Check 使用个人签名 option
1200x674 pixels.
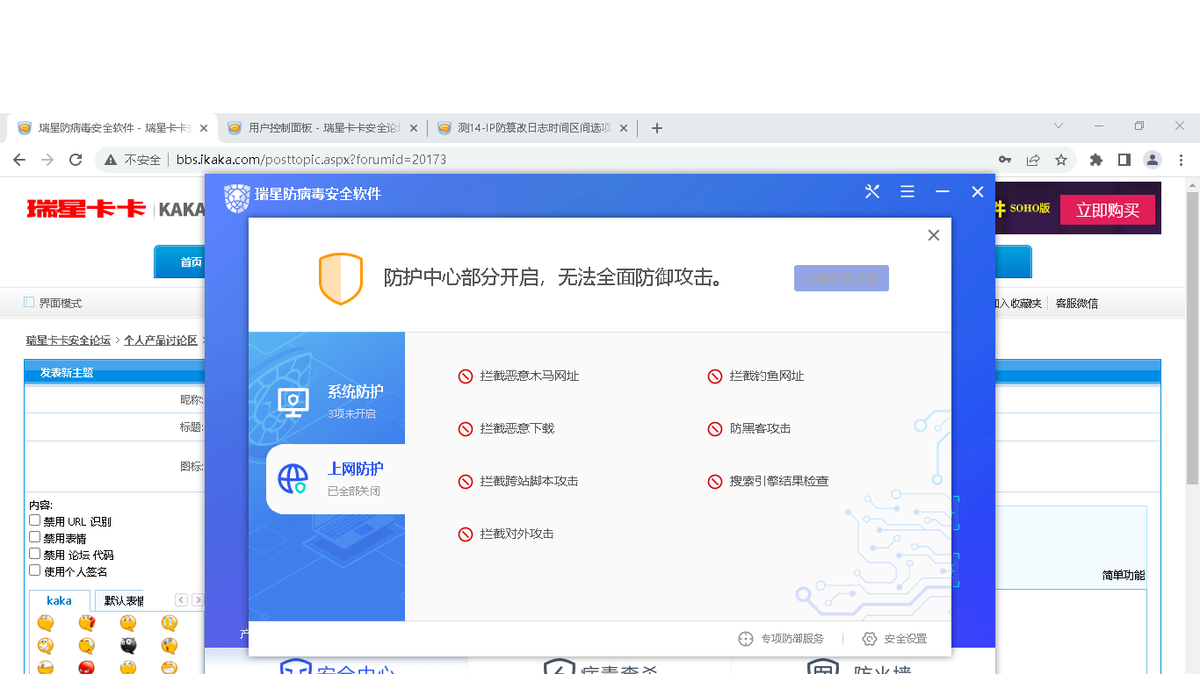click(35, 570)
